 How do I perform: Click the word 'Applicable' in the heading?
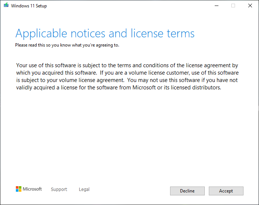[x=41, y=34]
